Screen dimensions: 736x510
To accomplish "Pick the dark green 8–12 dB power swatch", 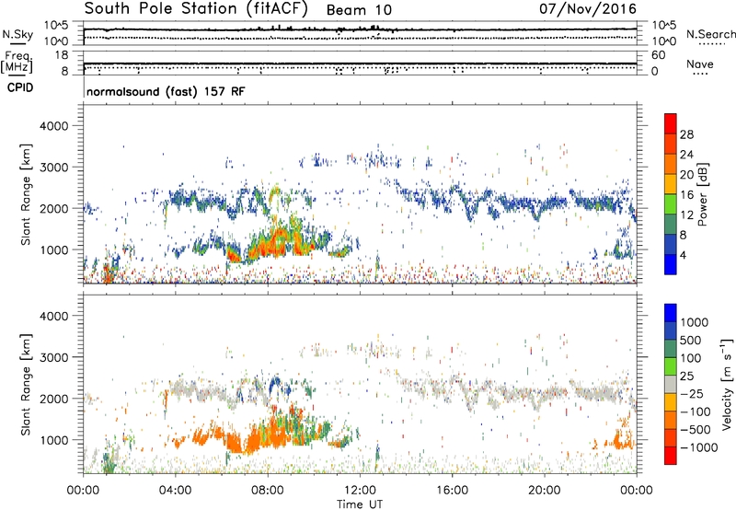I will (x=671, y=225).
